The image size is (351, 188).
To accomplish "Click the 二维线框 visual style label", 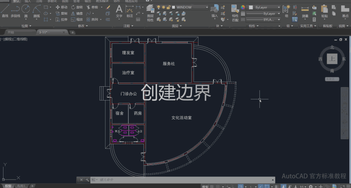I will pyautogui.click(x=20, y=39).
